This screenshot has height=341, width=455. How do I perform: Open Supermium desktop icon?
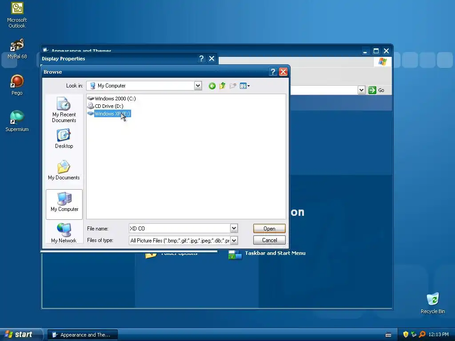pos(17,121)
